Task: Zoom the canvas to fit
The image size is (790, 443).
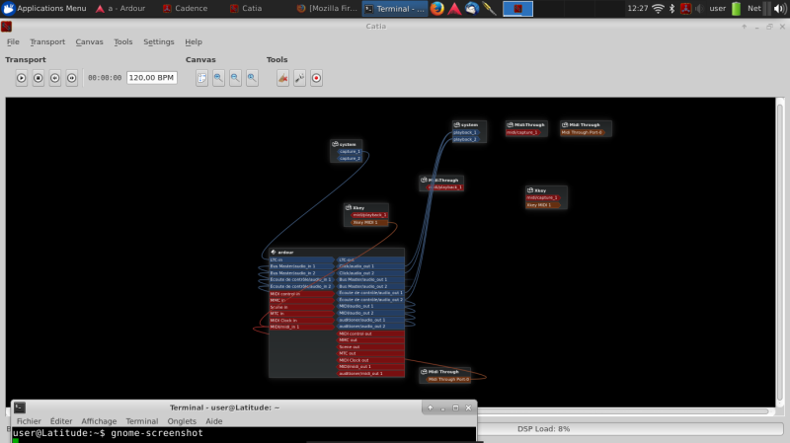Action: (x=218, y=78)
